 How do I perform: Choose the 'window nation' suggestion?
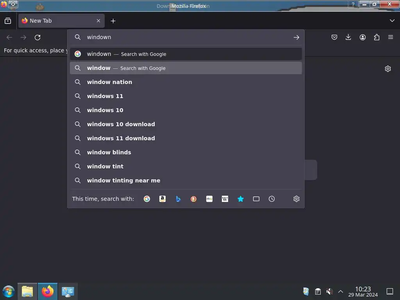pos(186,82)
